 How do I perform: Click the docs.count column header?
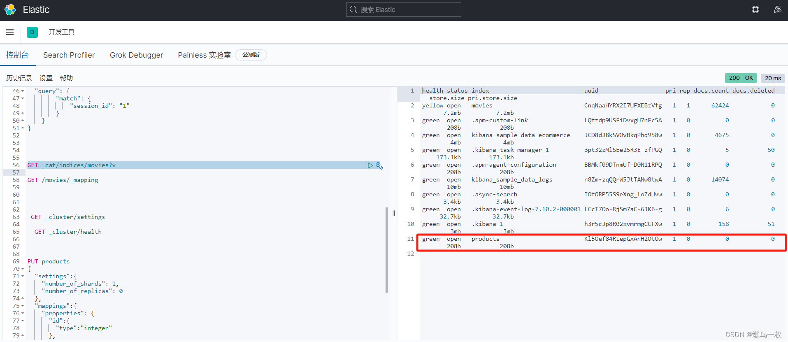(711, 91)
